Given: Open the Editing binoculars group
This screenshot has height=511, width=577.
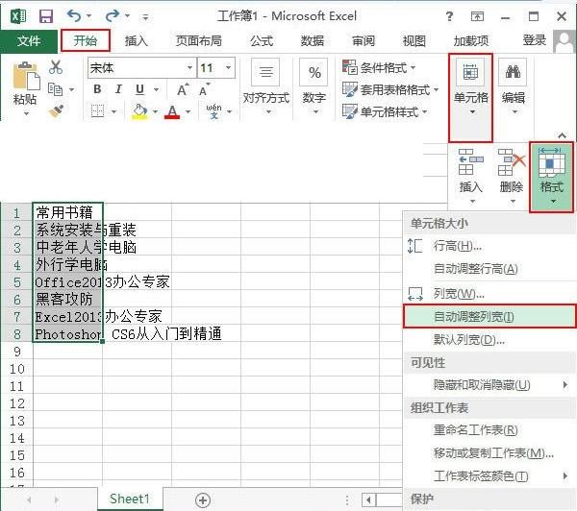Looking at the screenshot, I should (513, 86).
